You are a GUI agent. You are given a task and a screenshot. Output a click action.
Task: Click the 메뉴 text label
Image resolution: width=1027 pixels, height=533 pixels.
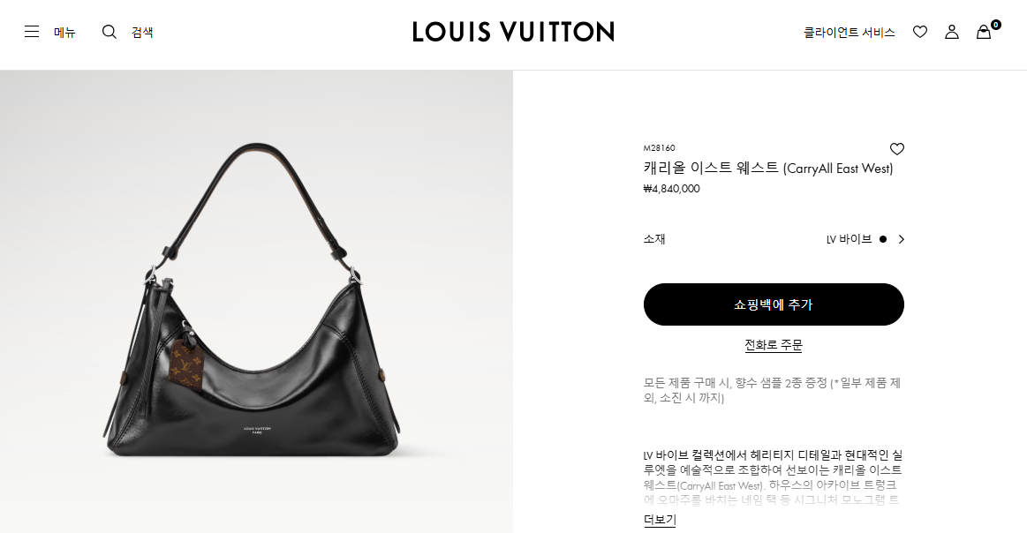[x=64, y=32]
